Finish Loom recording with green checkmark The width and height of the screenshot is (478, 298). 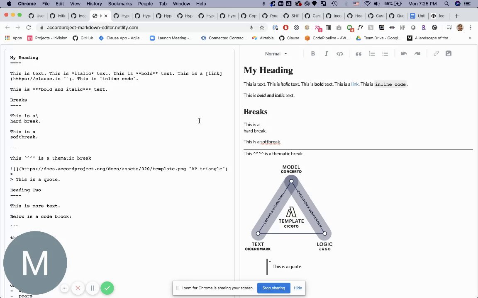tap(107, 288)
